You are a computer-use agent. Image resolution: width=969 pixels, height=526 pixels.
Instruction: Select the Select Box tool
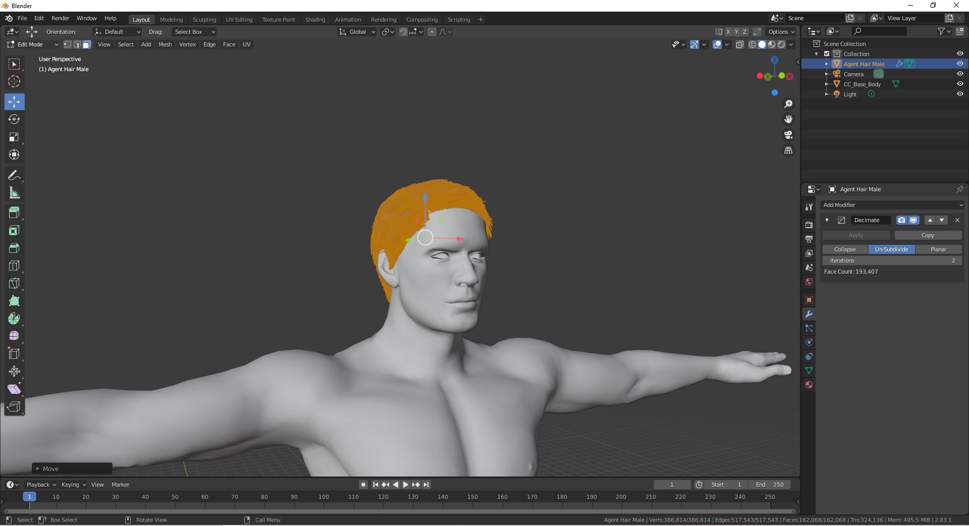click(14, 64)
